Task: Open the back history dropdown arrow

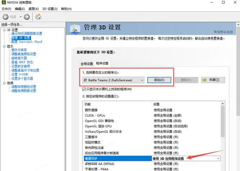Action: pos(21,17)
